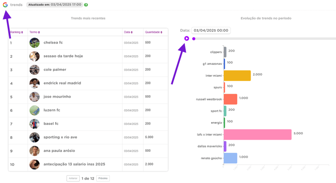The width and height of the screenshot is (336, 183).
Task: Click the Anterior pagination button
Action: point(73,178)
